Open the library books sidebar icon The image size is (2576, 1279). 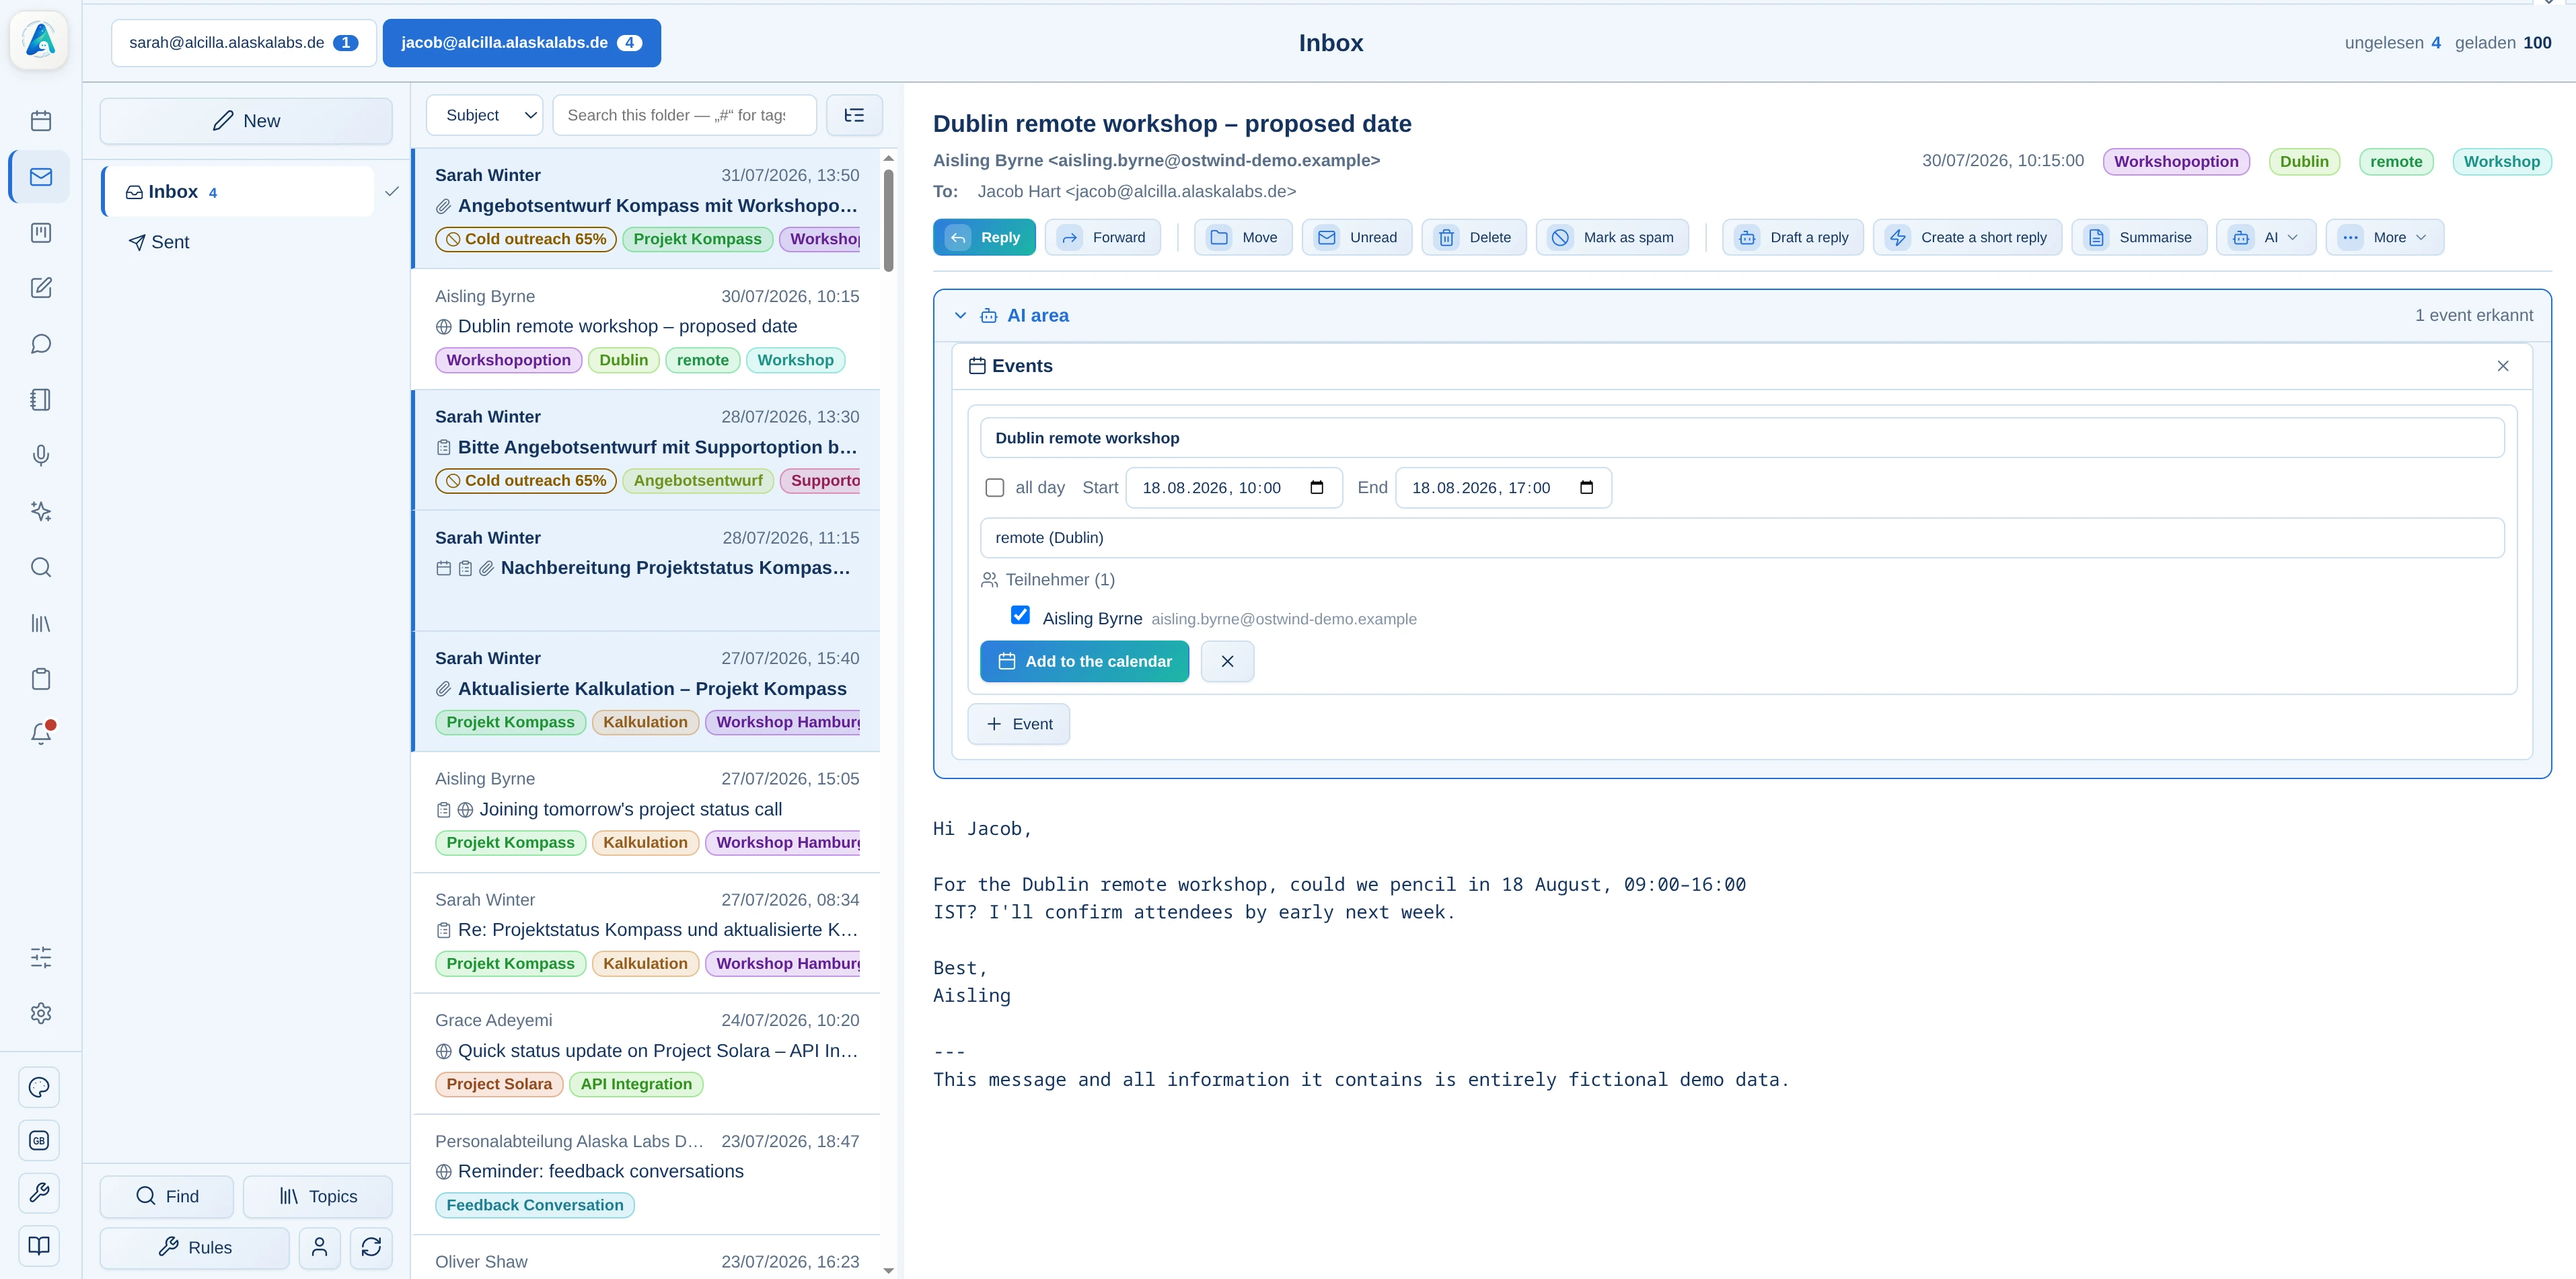click(41, 624)
